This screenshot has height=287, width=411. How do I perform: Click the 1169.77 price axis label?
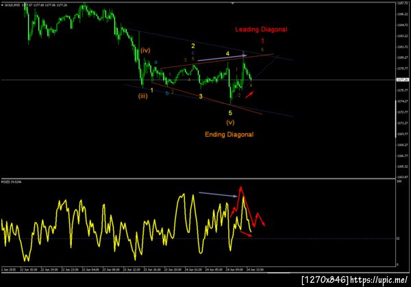click(x=403, y=134)
